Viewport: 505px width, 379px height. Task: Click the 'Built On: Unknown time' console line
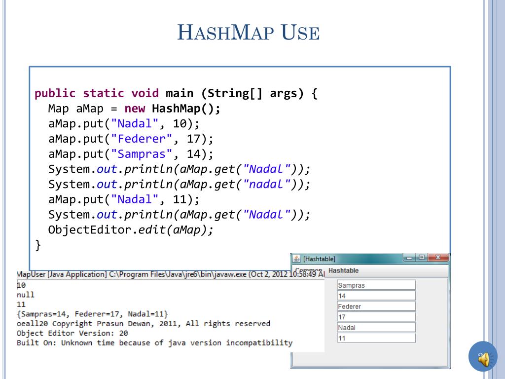click(x=154, y=342)
